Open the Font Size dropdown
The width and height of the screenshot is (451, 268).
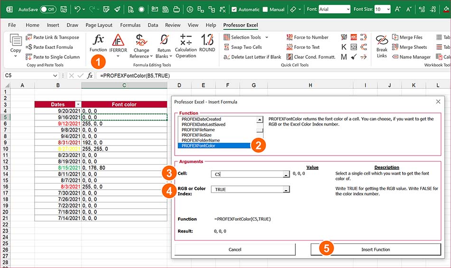(x=388, y=9)
